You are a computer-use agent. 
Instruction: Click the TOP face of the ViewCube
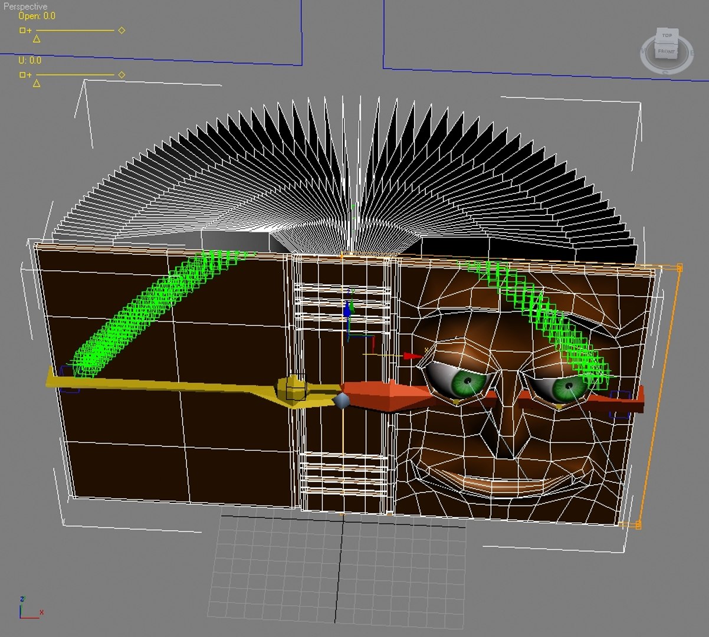click(667, 35)
